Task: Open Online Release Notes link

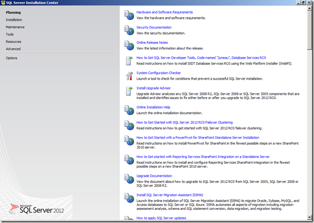Action: [x=152, y=42]
